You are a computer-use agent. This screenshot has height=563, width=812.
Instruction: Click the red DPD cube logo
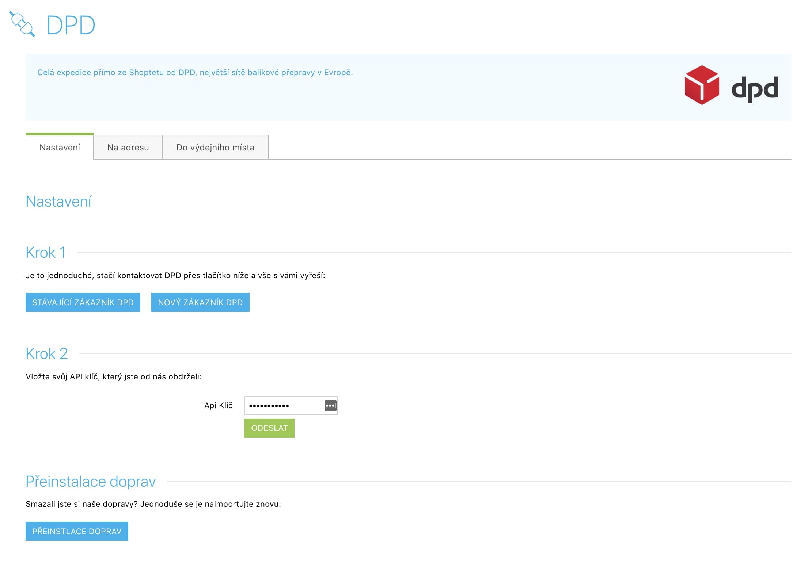click(702, 85)
